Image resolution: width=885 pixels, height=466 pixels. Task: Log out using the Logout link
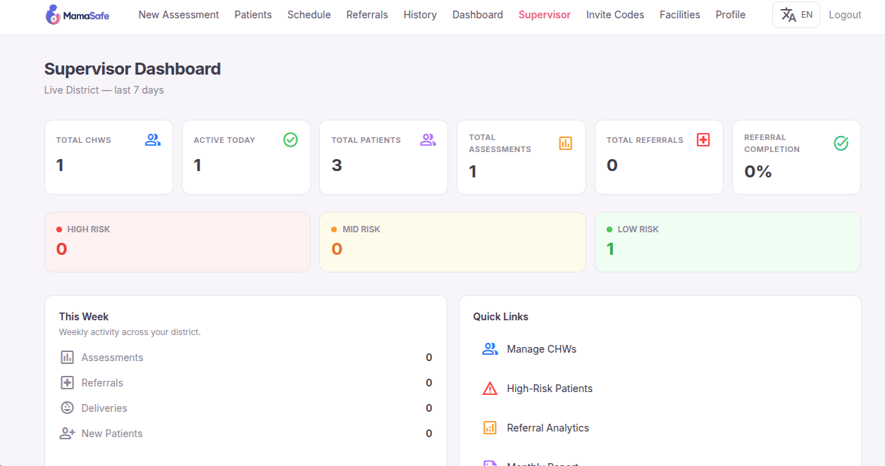coord(845,15)
